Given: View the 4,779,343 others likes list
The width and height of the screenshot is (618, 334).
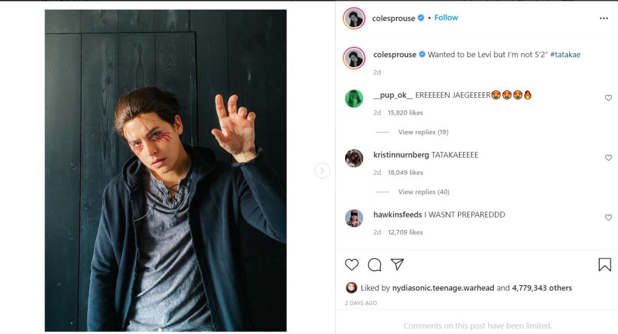Looking at the screenshot, I should [x=541, y=288].
